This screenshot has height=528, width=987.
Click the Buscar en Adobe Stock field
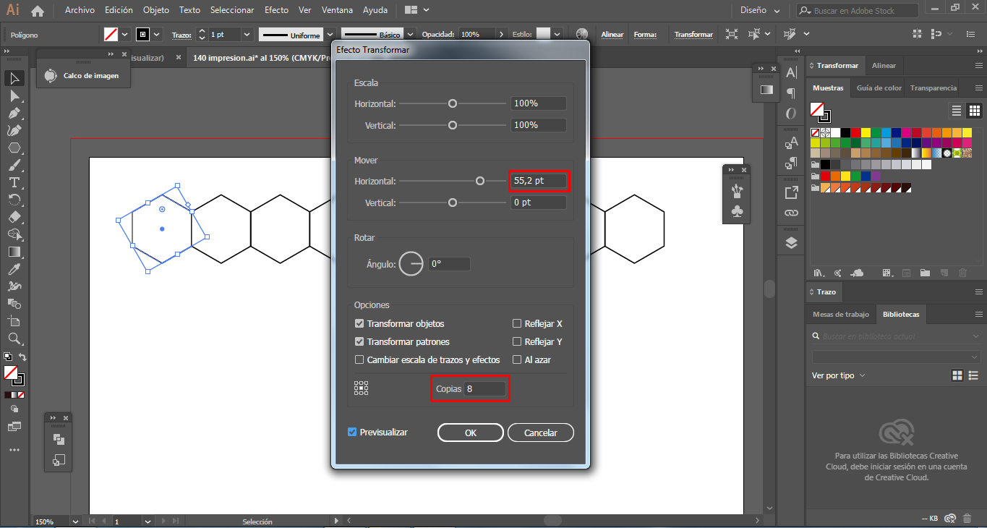858,11
